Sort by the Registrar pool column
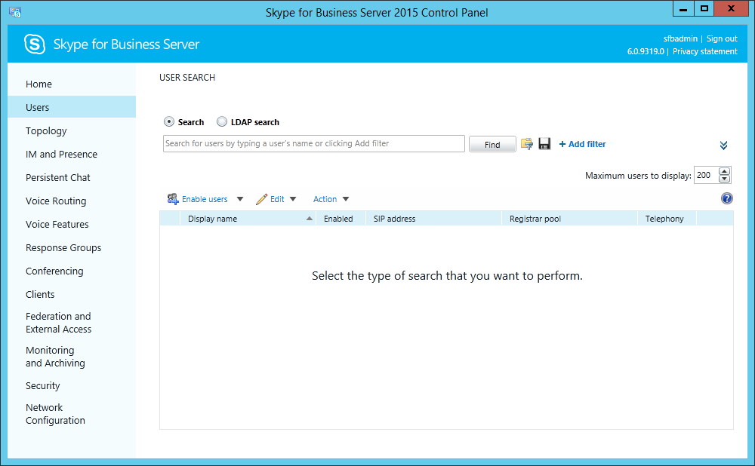Screen dimensions: 755x466 tap(569, 219)
